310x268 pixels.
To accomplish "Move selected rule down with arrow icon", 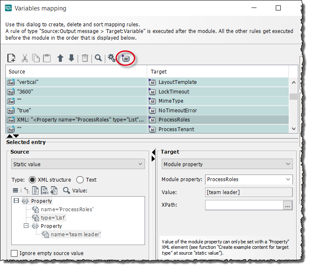I will click(71, 58).
